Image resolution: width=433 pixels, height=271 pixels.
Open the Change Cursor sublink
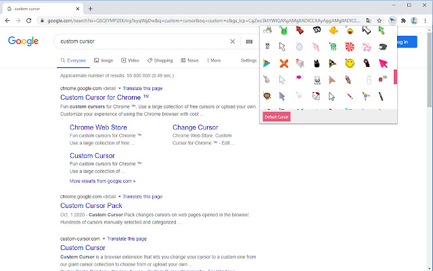tap(196, 127)
